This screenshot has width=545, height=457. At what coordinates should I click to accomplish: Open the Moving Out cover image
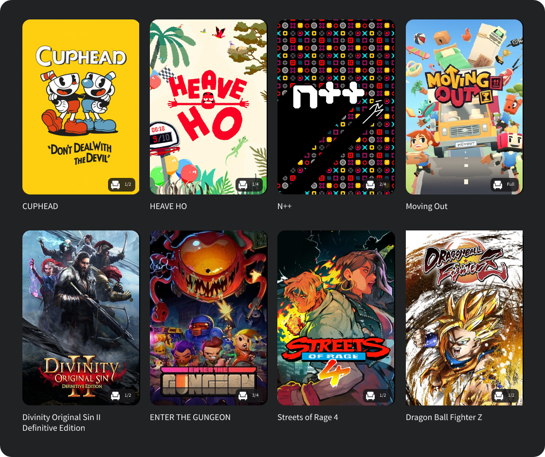[464, 107]
